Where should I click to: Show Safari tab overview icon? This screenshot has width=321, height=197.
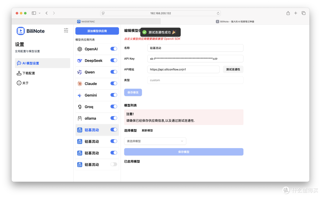point(303,13)
